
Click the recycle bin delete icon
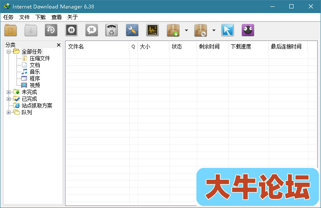112,30
